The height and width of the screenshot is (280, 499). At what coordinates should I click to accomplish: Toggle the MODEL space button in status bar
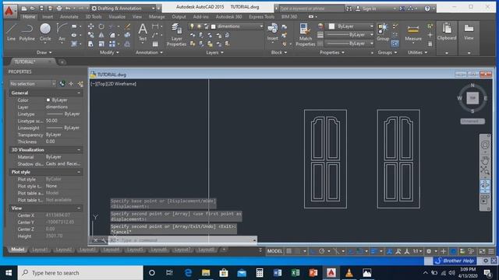[x=274, y=251]
